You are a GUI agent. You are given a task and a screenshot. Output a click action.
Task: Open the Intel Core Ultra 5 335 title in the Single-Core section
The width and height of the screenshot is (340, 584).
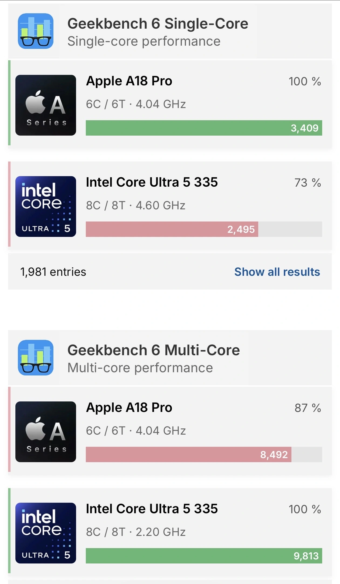152,182
